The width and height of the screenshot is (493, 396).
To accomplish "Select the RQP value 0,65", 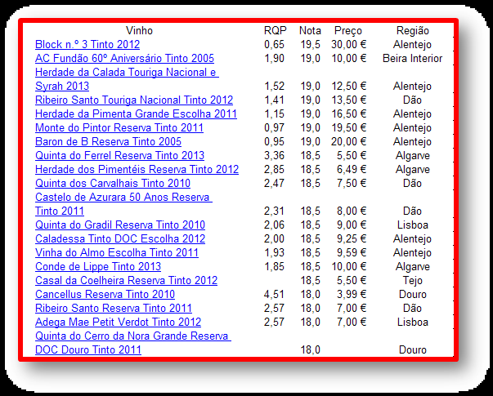I will coord(274,45).
